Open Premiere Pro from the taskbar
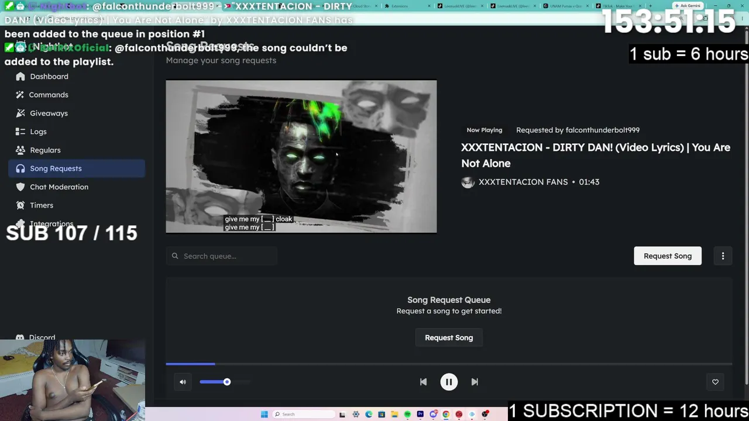This screenshot has height=421, width=749. click(420, 414)
